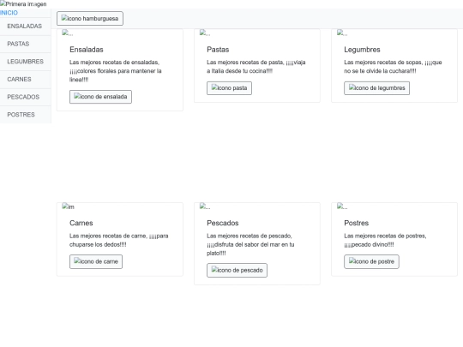
Task: Click the pasta icon button
Action: click(x=229, y=88)
